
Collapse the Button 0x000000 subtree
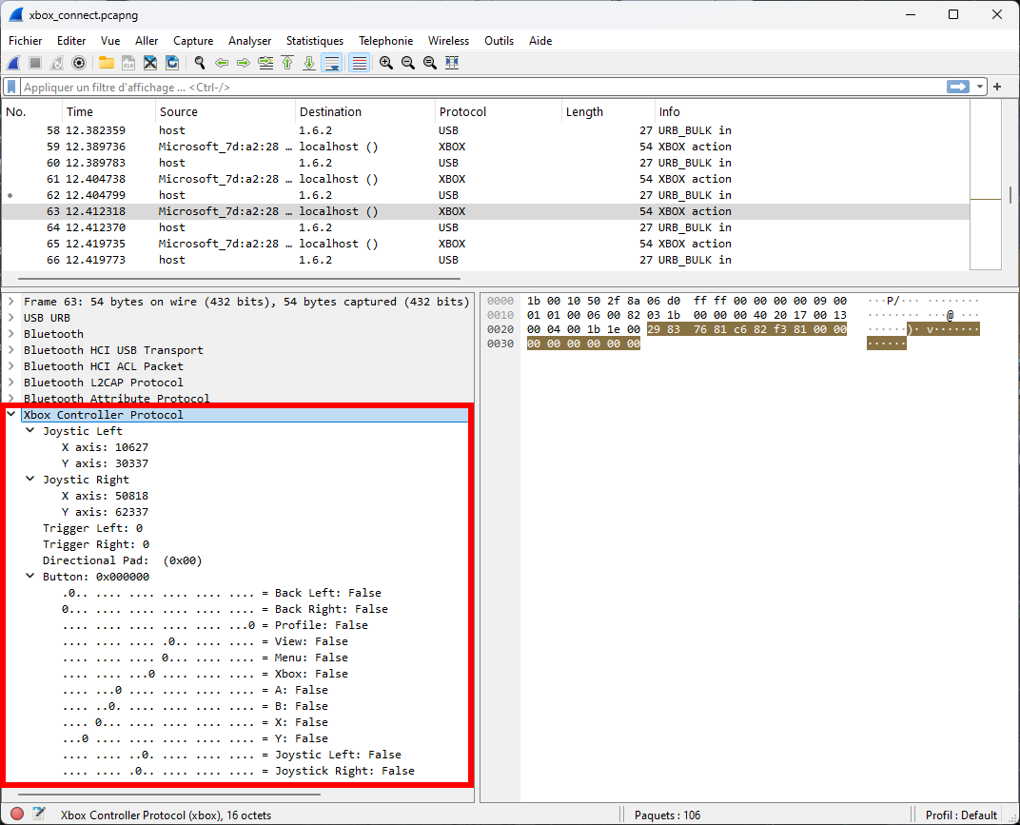[29, 576]
